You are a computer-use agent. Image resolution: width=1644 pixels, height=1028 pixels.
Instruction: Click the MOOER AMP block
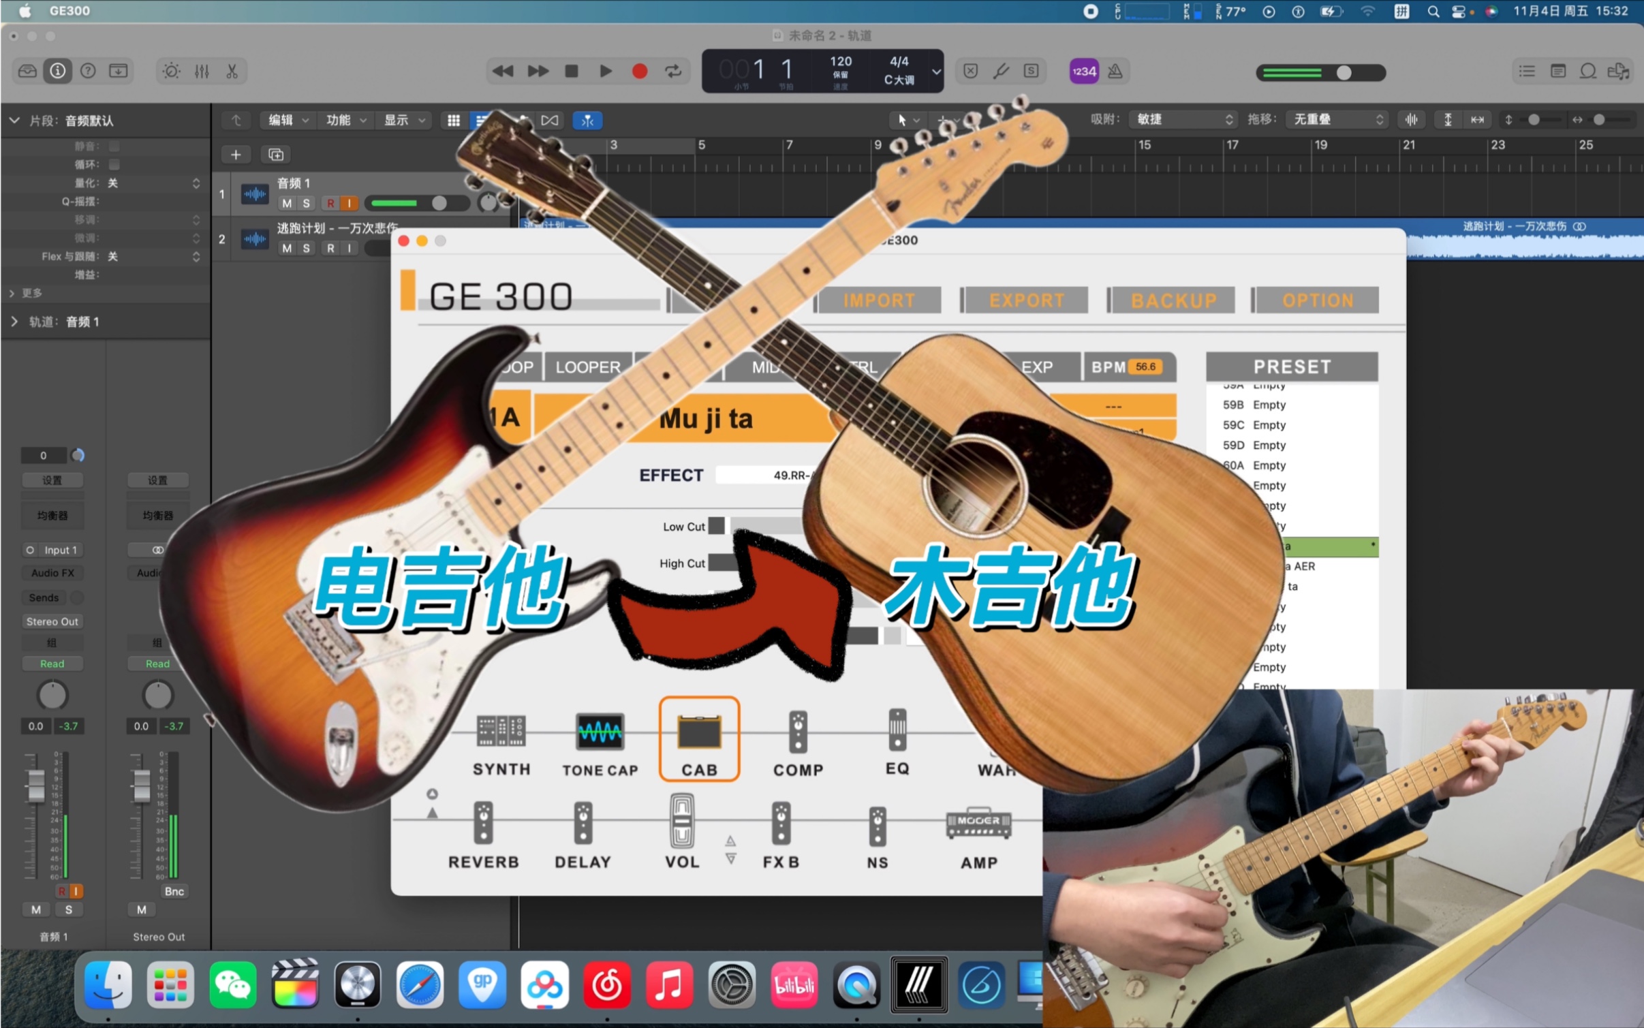[x=979, y=824]
